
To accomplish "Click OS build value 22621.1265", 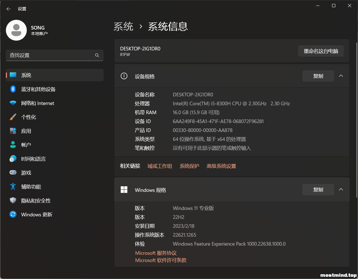I will (185, 235).
